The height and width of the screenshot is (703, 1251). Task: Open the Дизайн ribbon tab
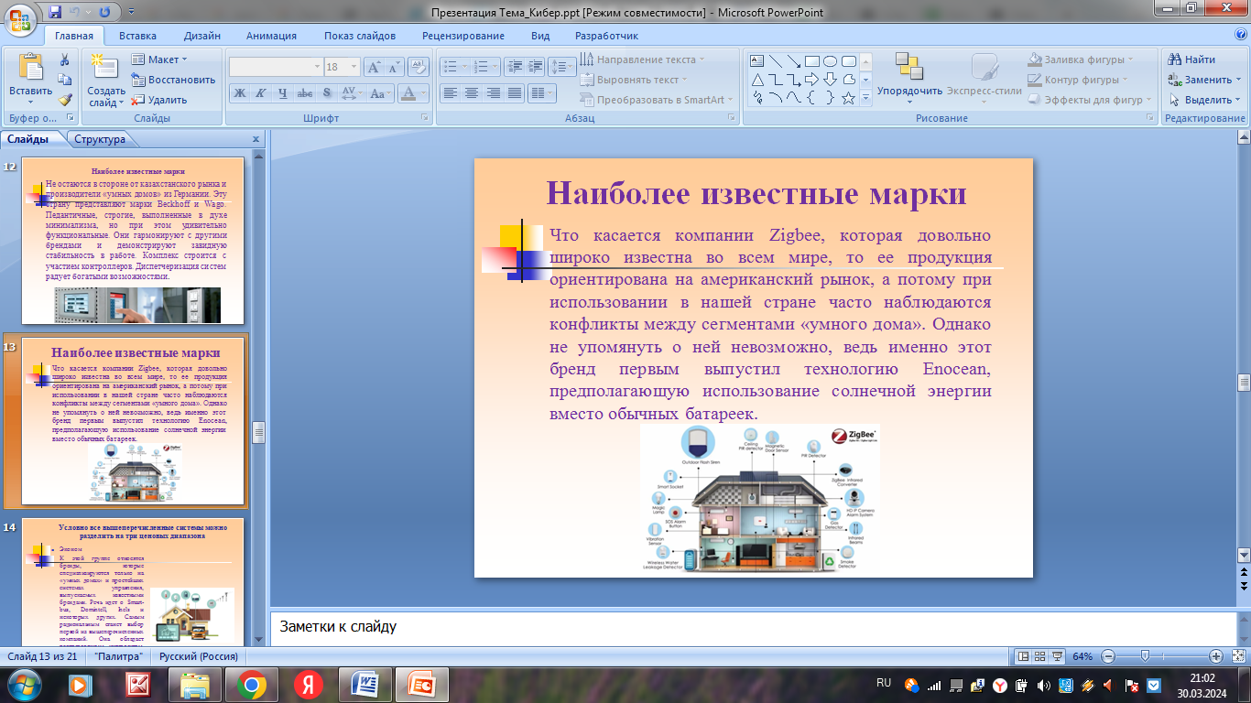[x=201, y=36]
